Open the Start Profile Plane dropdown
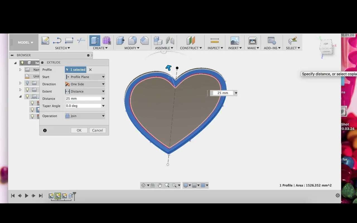357x223 pixels. [85, 77]
